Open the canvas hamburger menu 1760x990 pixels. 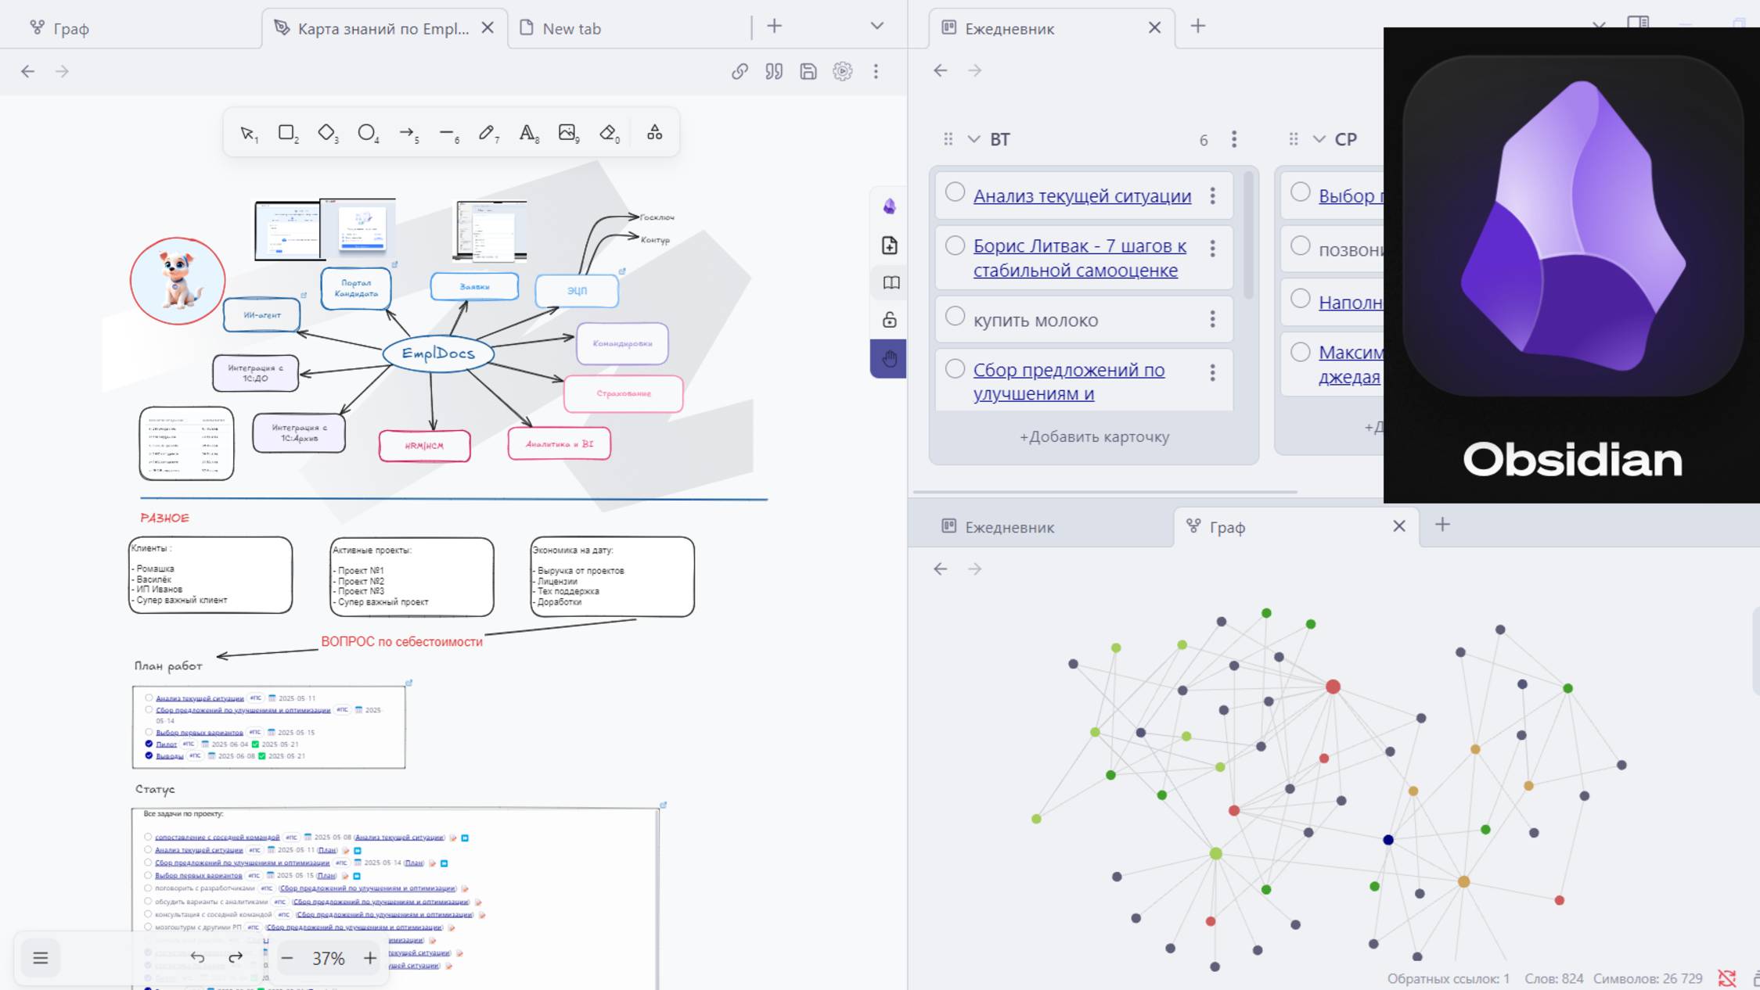pos(41,957)
